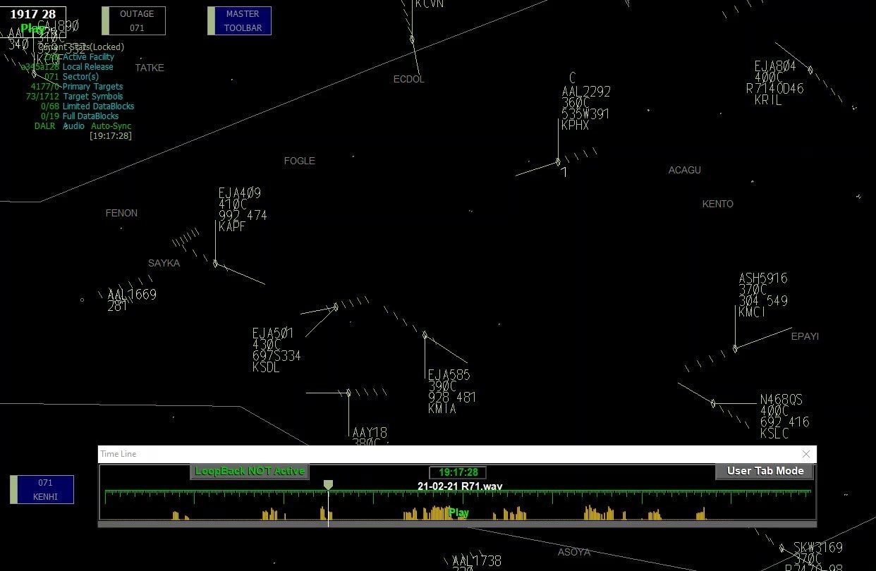Select the SKW3169 target diamond symbol
Image resolution: width=876 pixels, height=571 pixels.
click(x=781, y=548)
